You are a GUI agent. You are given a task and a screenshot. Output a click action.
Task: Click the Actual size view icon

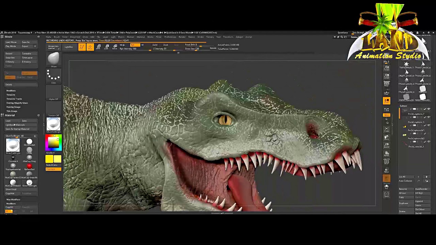tap(387, 68)
